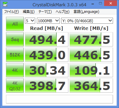Open the 編集(E) menu
Viewport: 119px width, 108px height.
(x=29, y=12)
